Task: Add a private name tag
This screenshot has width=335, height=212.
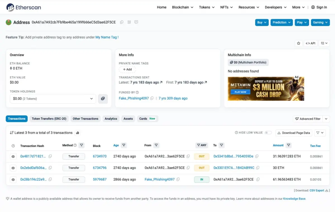Action: pyautogui.click(x=127, y=69)
